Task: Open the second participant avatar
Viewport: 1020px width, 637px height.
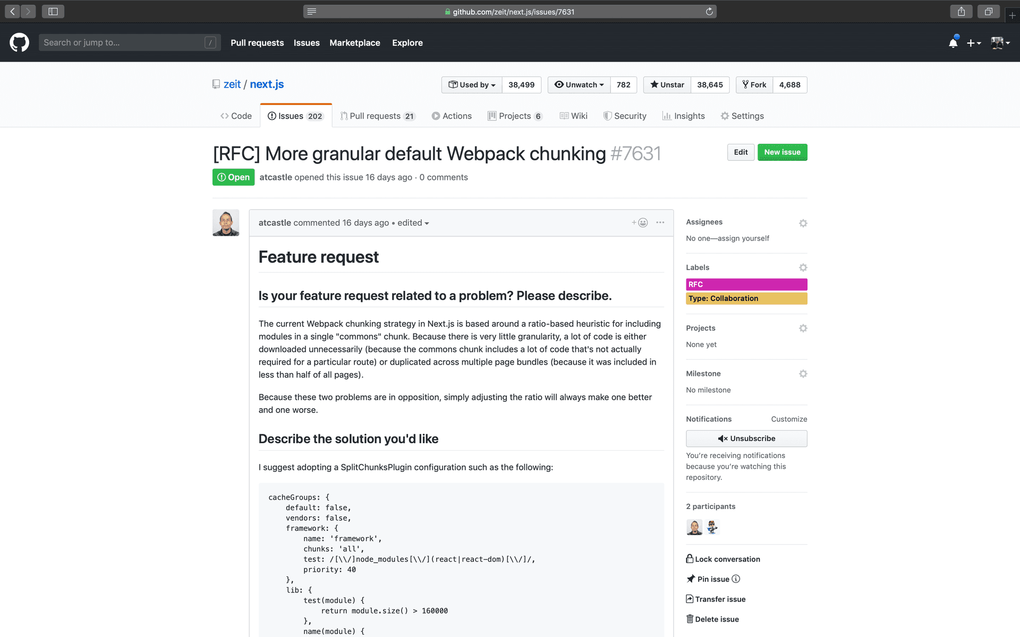Action: 712,527
